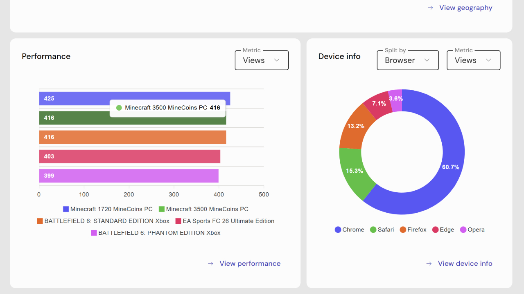Toggle BATTLEFIELD 6: PHANTOM EDITION Xbox legend entry
This screenshot has width=524, height=294.
coord(156,233)
